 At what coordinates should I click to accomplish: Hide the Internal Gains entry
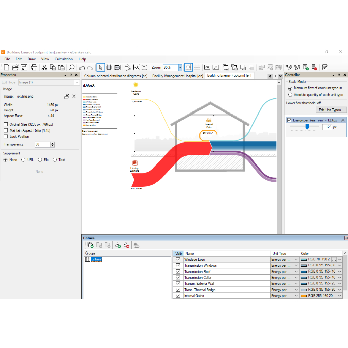coord(178,296)
